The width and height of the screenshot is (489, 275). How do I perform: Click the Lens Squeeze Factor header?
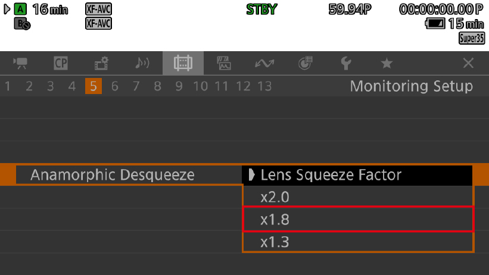point(357,175)
